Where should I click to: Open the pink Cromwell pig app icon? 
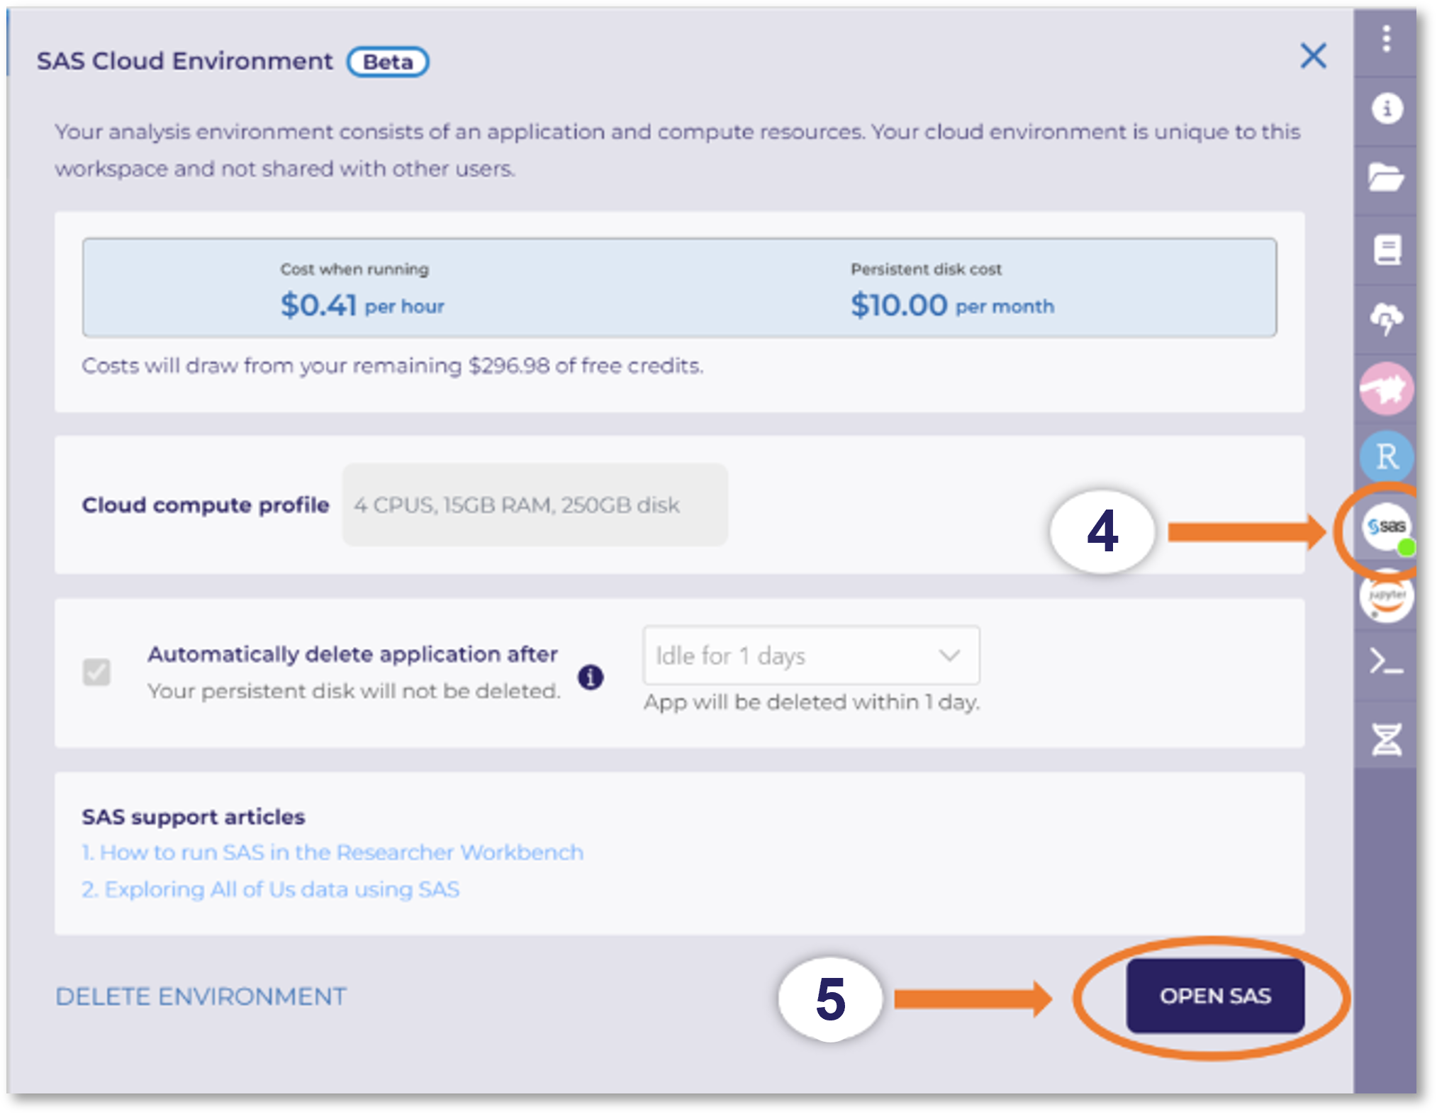(1386, 388)
